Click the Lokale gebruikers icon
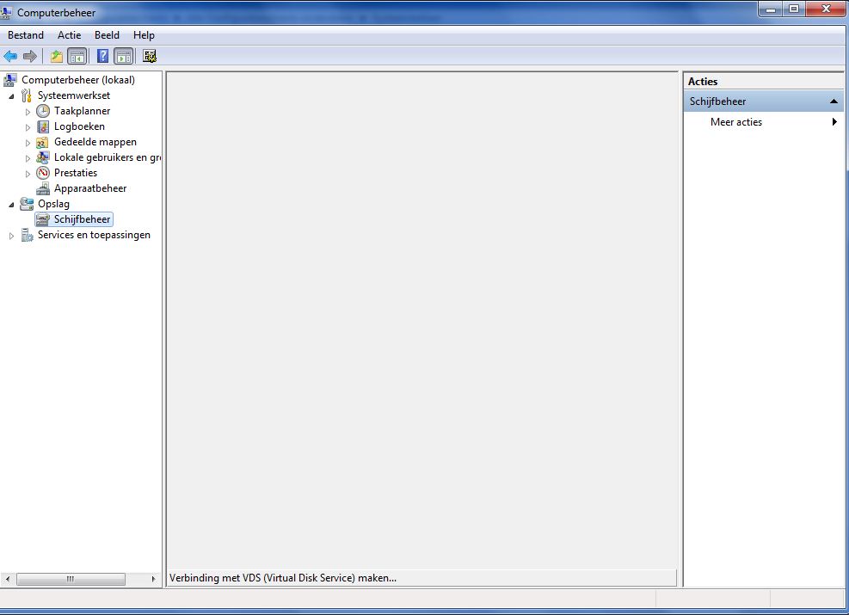This screenshot has height=615, width=849. (43, 157)
